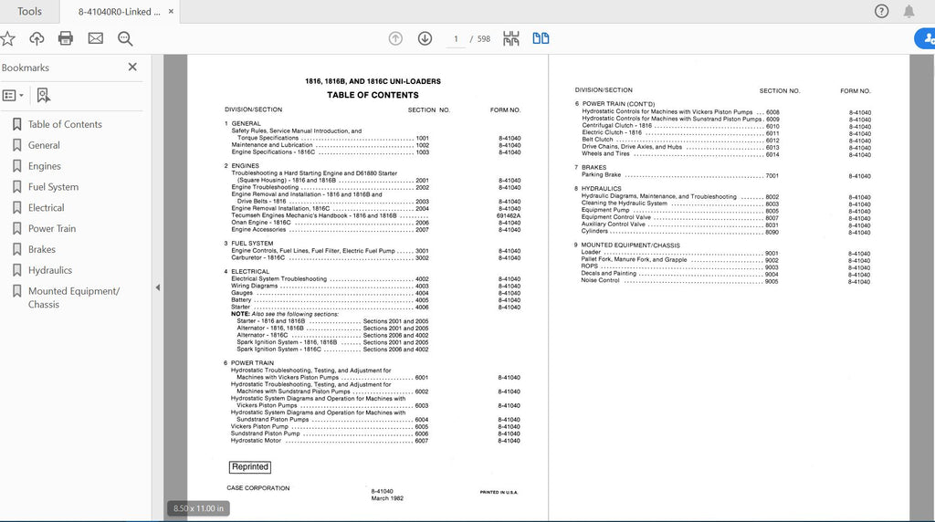
Task: Open the Tools tab
Action: tap(29, 11)
